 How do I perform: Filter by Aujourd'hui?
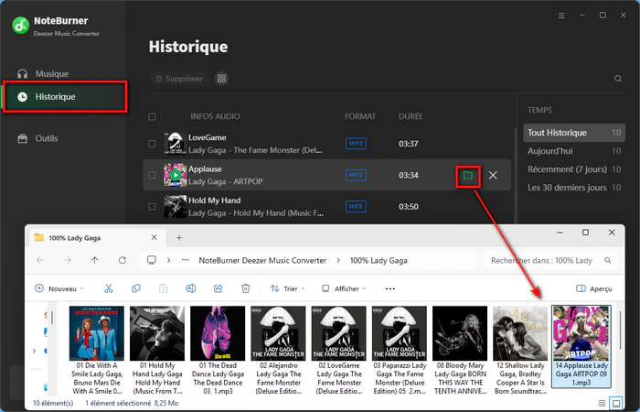tap(574, 151)
